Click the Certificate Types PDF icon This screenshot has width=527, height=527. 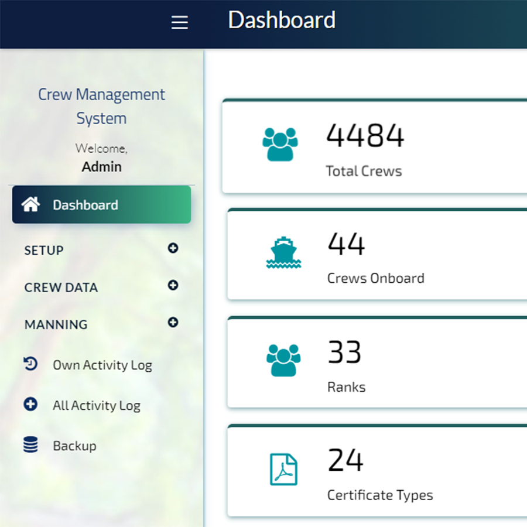click(283, 469)
